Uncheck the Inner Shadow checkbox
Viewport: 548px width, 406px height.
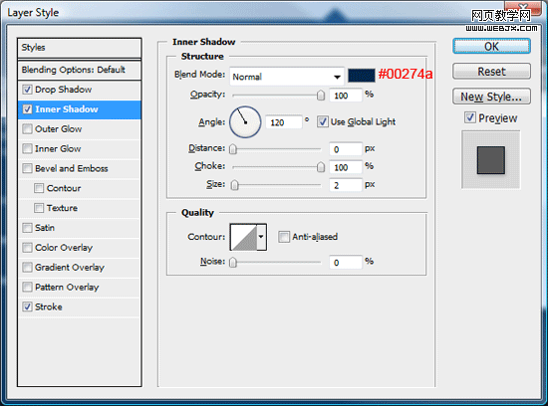click(27, 109)
